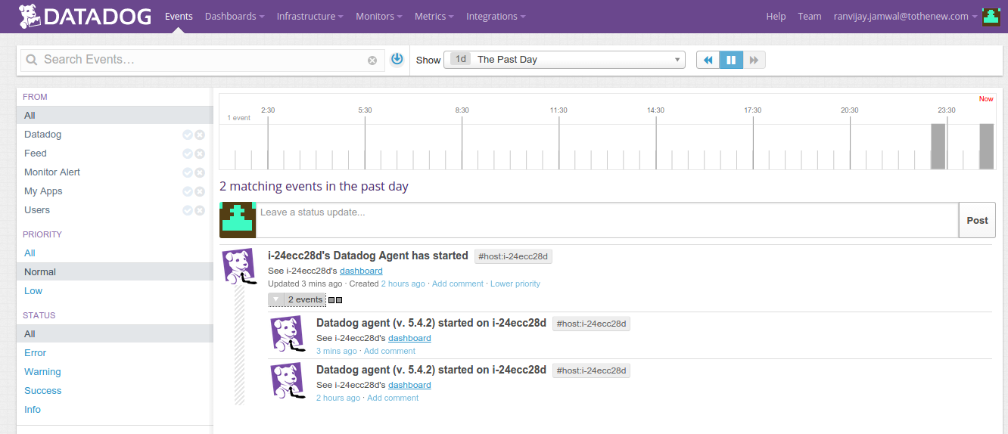Include only My Apps with checkmark icon
This screenshot has width=1008, height=434.
(x=188, y=191)
